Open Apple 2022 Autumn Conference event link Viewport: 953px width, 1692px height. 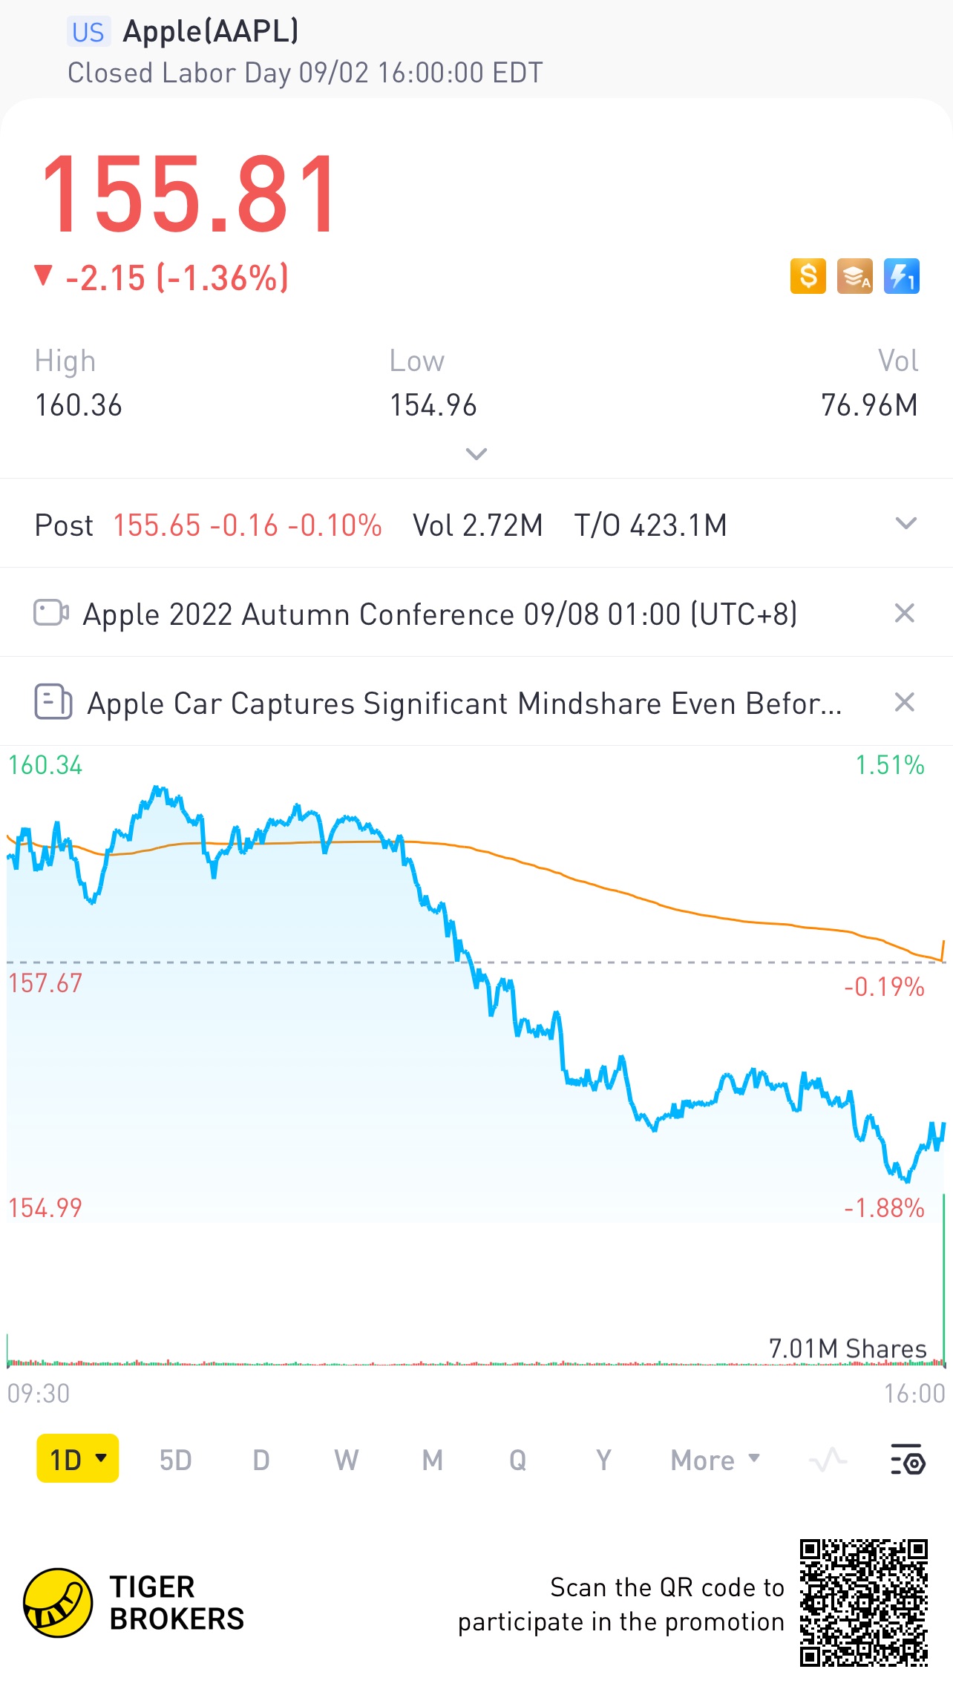coord(440,614)
